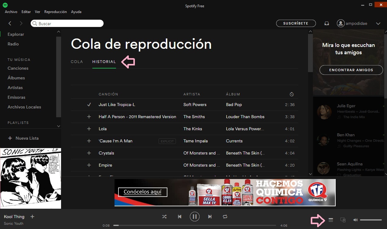Click Encontrar Amigos button

click(351, 70)
